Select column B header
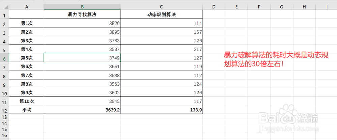The width and height of the screenshot is (337, 140). point(82,7)
